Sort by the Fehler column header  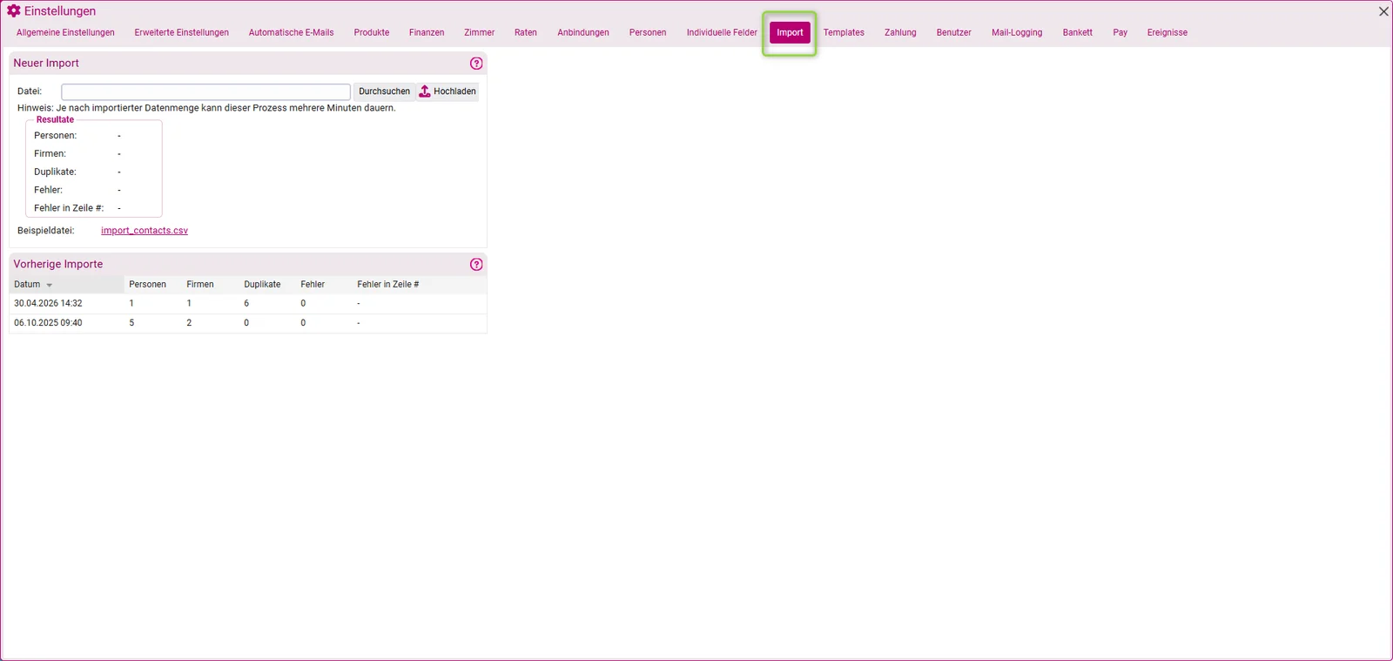pos(313,285)
